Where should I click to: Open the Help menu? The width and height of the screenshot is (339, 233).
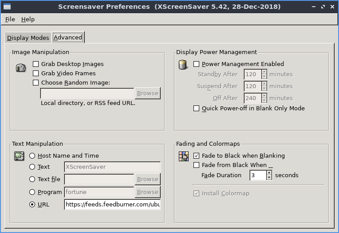pos(28,19)
